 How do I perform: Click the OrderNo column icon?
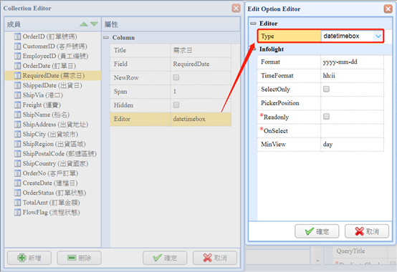(17, 173)
